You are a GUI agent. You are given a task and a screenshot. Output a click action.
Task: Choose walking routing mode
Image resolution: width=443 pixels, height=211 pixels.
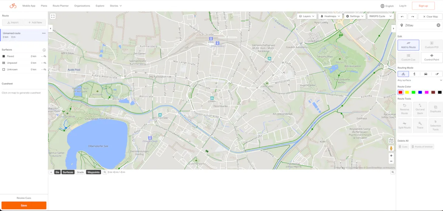coord(414,74)
